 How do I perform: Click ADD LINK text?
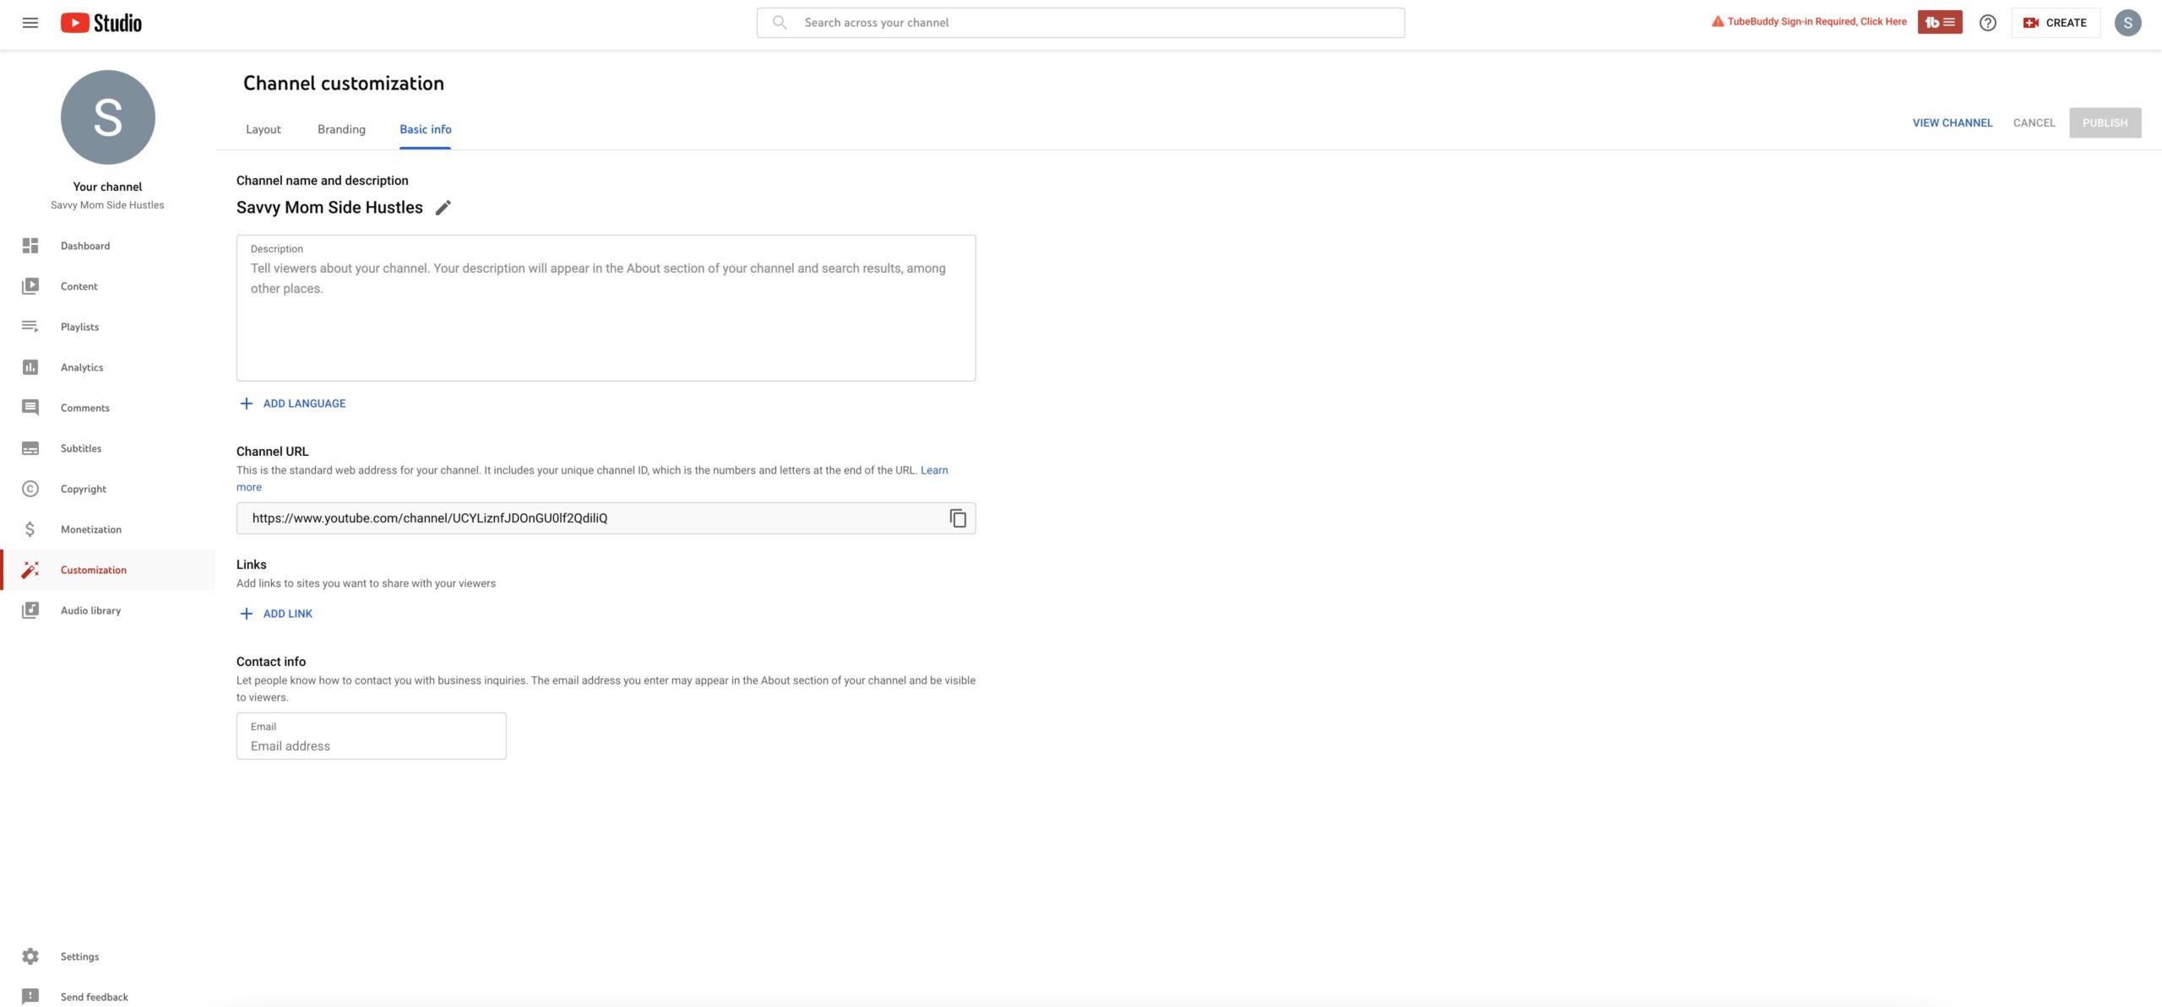(288, 614)
